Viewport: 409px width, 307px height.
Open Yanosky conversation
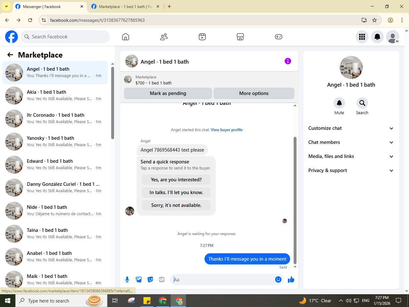pyautogui.click(x=55, y=142)
